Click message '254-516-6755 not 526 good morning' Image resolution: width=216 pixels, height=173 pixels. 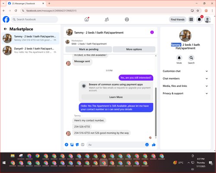pyautogui.click(x=102, y=133)
